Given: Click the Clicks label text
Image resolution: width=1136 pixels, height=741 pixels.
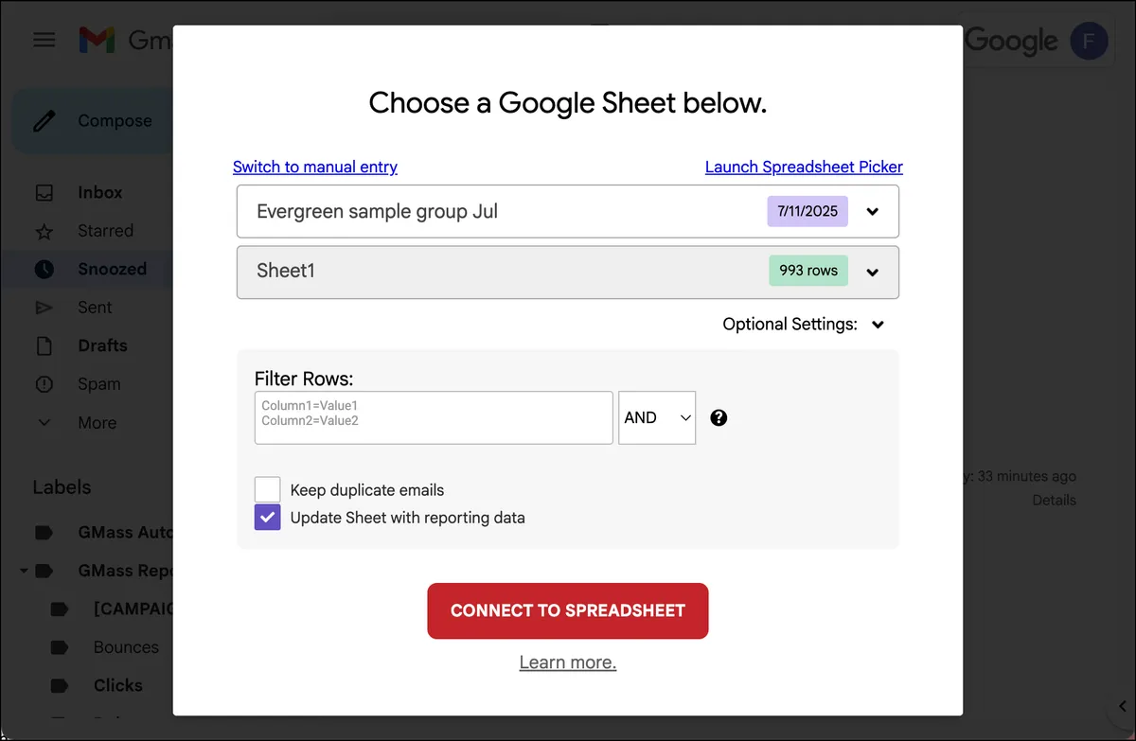Looking at the screenshot, I should point(118,685).
